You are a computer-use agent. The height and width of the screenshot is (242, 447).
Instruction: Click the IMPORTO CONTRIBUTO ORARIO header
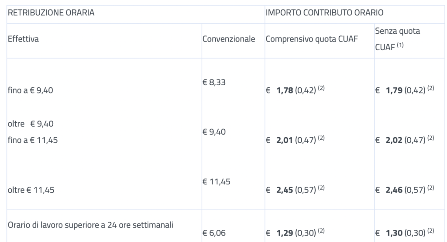coord(324,13)
